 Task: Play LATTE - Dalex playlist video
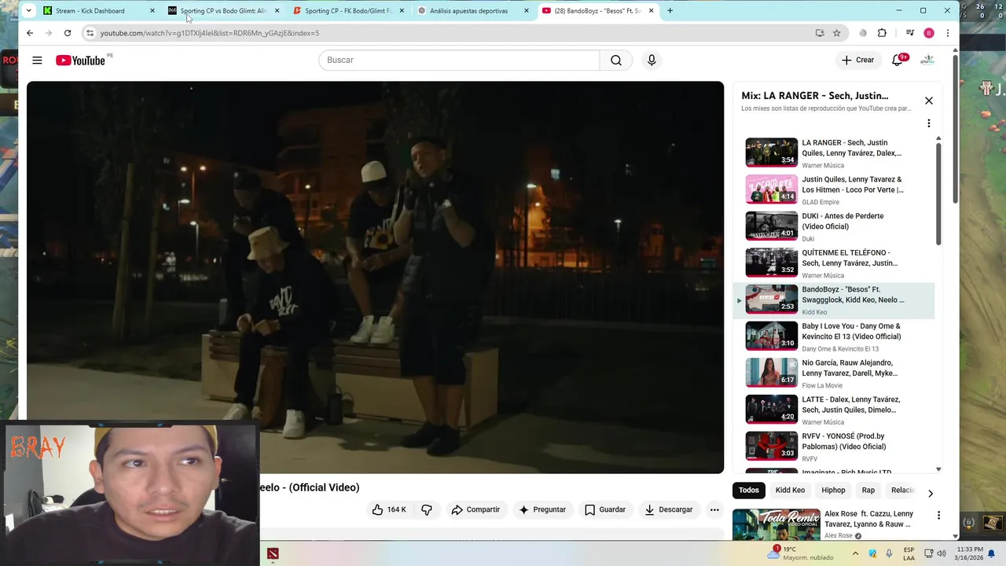pos(834,410)
